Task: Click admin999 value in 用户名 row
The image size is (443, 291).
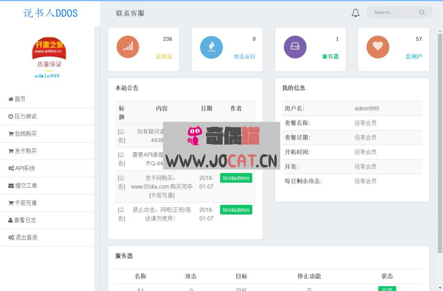Action: pyautogui.click(x=366, y=109)
